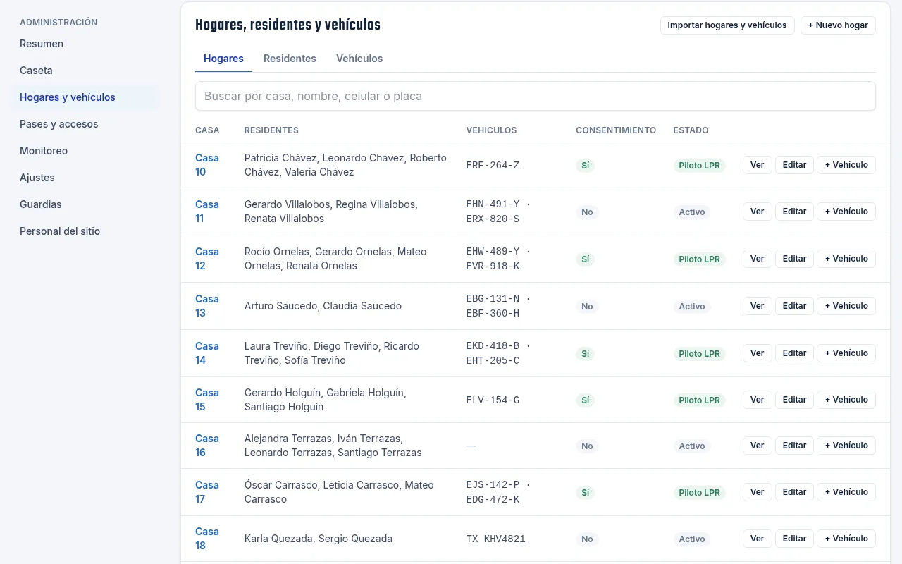Open the Casa 10 link
Screen dimensions: 902x564
click(x=207, y=165)
